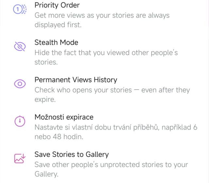
Task: Click the "Save other people's unprotected stories" line
Action: tap(111, 164)
